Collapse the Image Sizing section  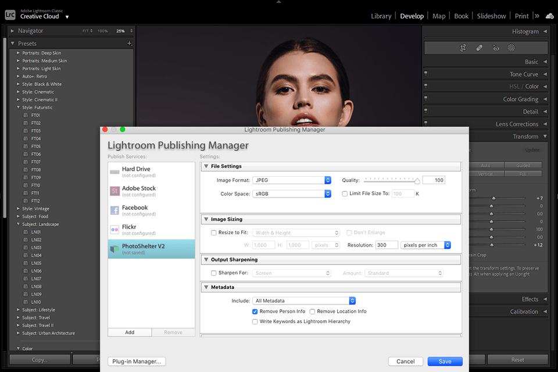click(x=206, y=219)
